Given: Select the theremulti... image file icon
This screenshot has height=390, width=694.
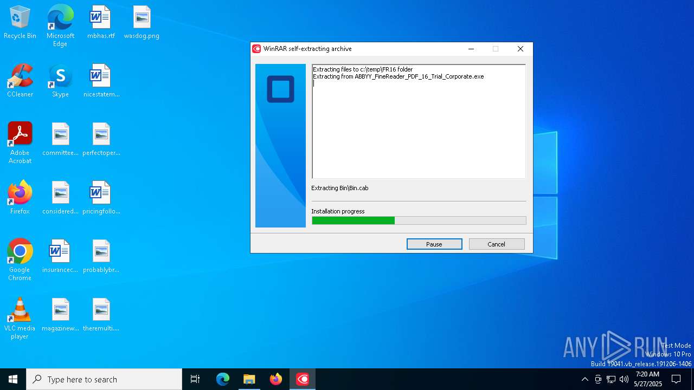Looking at the screenshot, I should pyautogui.click(x=101, y=315).
